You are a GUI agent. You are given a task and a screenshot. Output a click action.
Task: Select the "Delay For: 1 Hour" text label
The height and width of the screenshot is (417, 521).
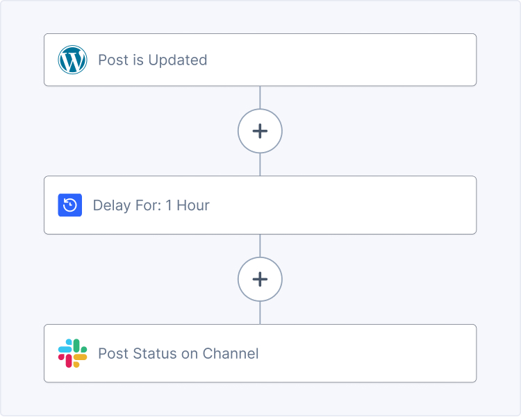pyautogui.click(x=151, y=205)
